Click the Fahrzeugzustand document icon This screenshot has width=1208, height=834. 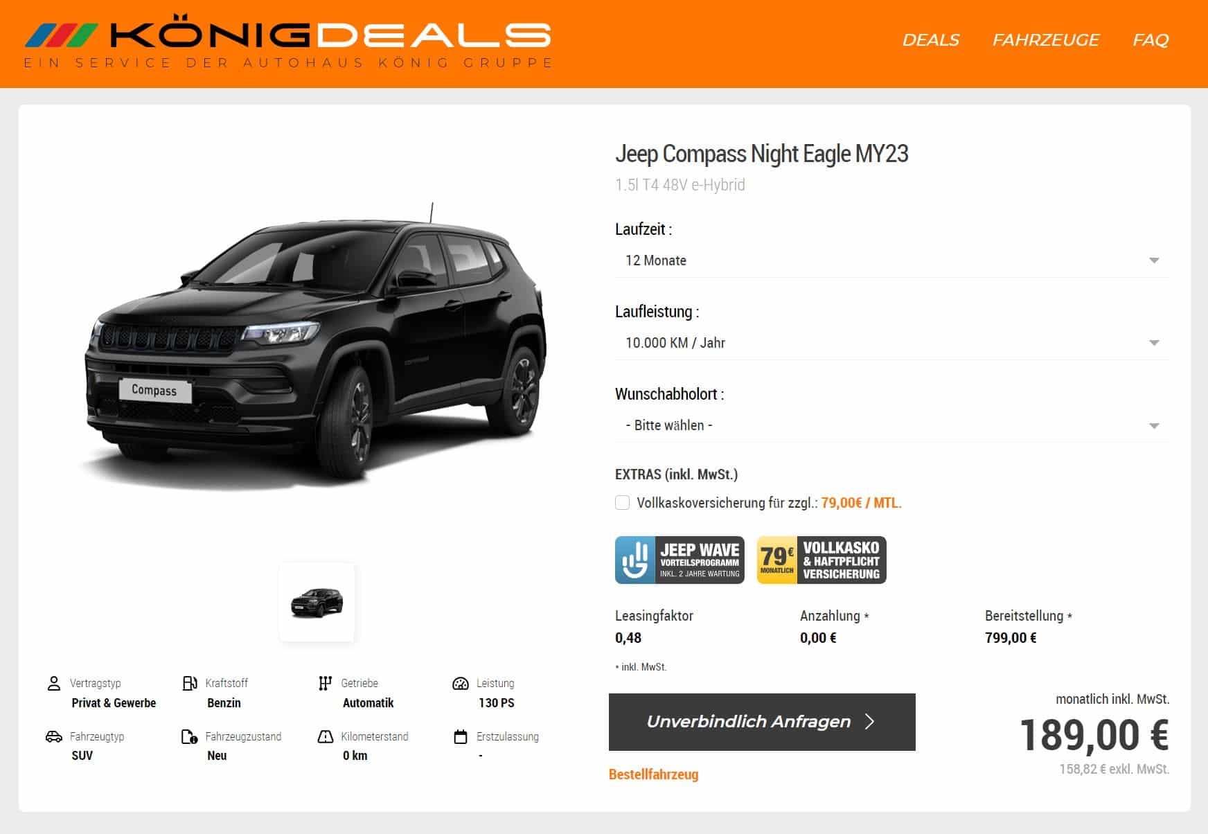(x=189, y=736)
